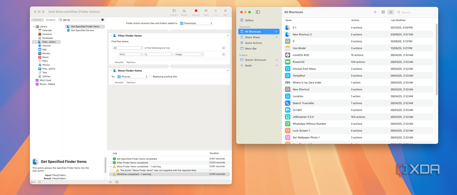This screenshot has height=195, width=457.
Task: Select Share Sheet in Shortcuts sidebar
Action: (x=259, y=37)
